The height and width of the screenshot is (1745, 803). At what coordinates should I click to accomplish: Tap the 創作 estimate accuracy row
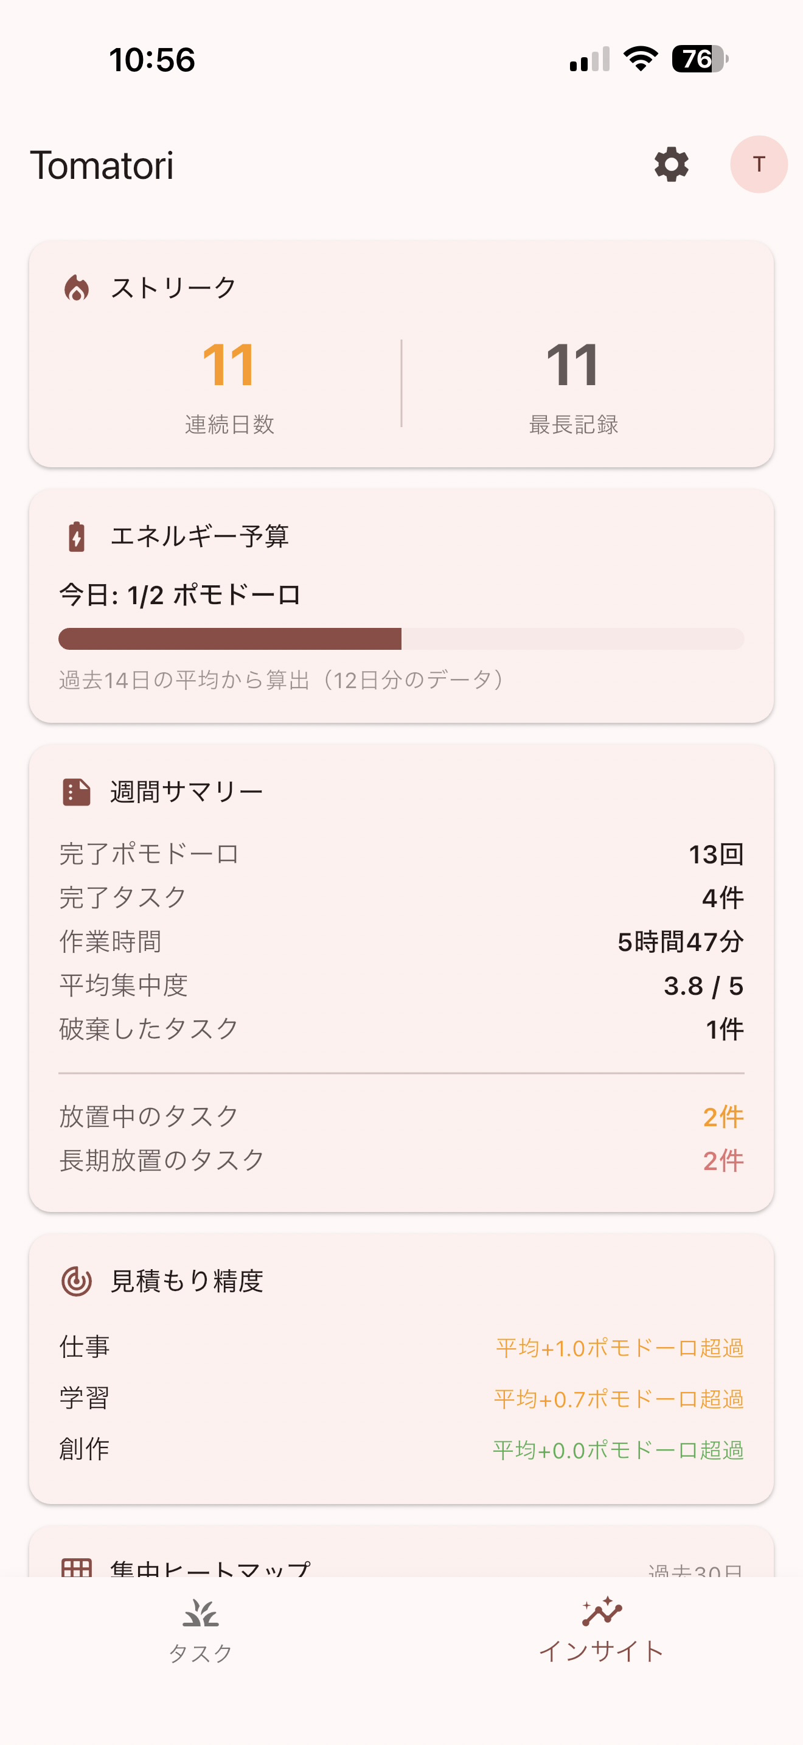point(401,1450)
